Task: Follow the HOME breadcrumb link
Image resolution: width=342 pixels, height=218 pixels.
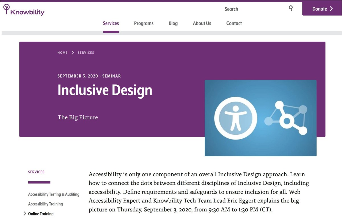Action: (62, 52)
